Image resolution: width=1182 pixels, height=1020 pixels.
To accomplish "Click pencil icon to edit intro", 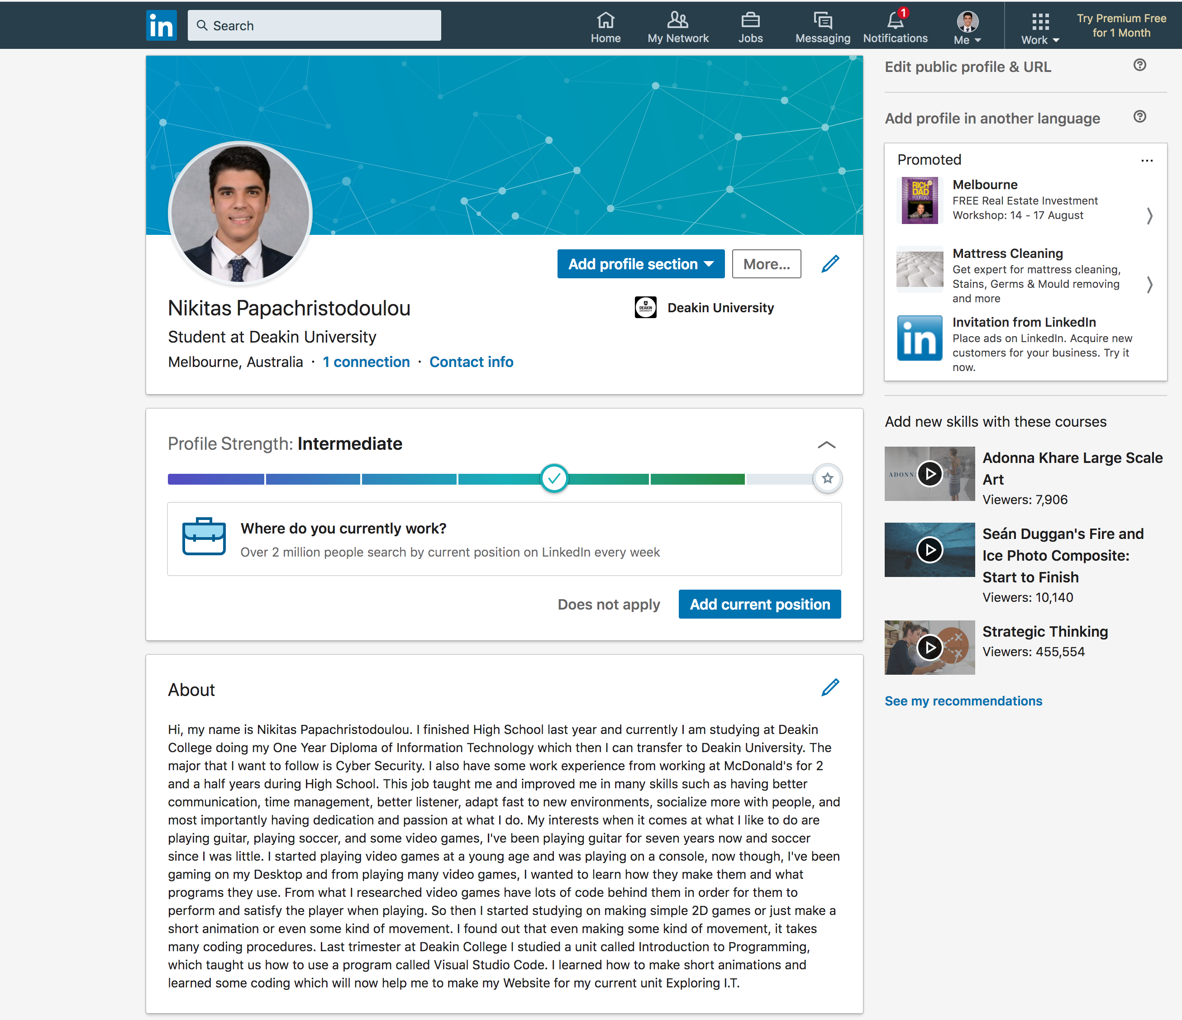I will coord(830,264).
